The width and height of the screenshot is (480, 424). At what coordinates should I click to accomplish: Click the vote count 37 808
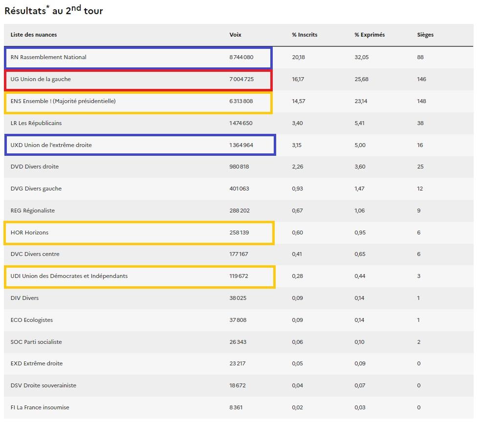coord(238,320)
